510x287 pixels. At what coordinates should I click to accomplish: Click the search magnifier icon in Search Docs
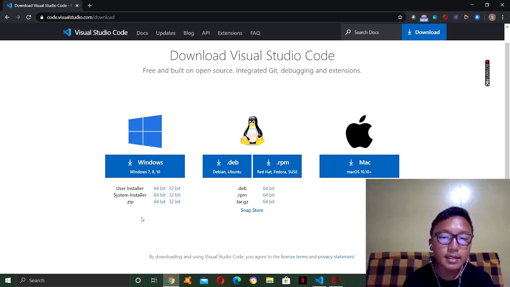click(x=348, y=32)
